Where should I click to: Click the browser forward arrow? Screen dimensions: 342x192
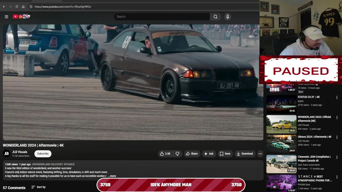tap(10, 7)
